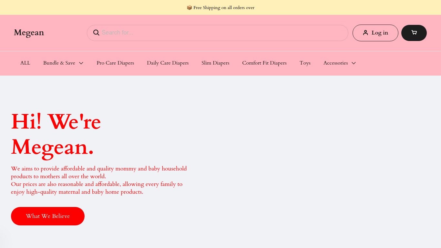Click the "Hi! We're Megean." heading

tap(56, 135)
